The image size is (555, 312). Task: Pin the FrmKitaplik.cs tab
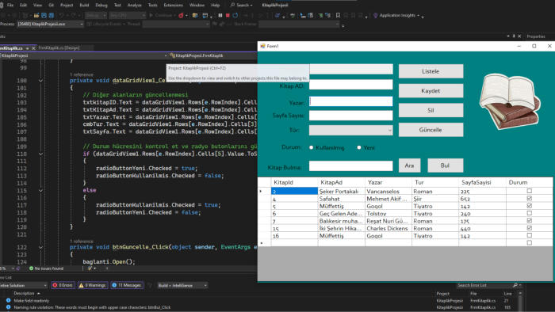pos(27,48)
